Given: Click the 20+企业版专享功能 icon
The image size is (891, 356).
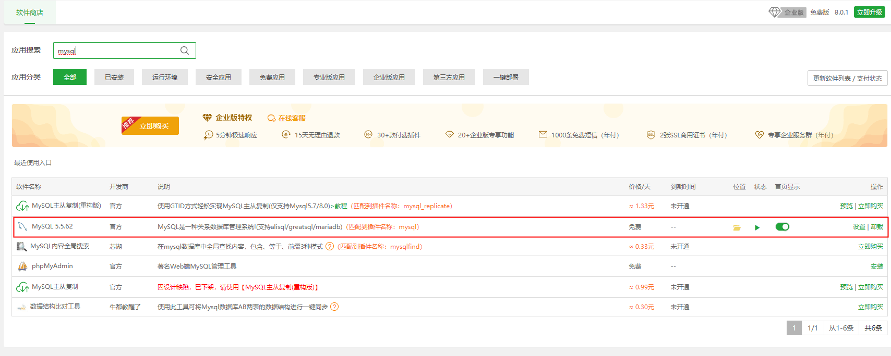Looking at the screenshot, I should 449,134.
